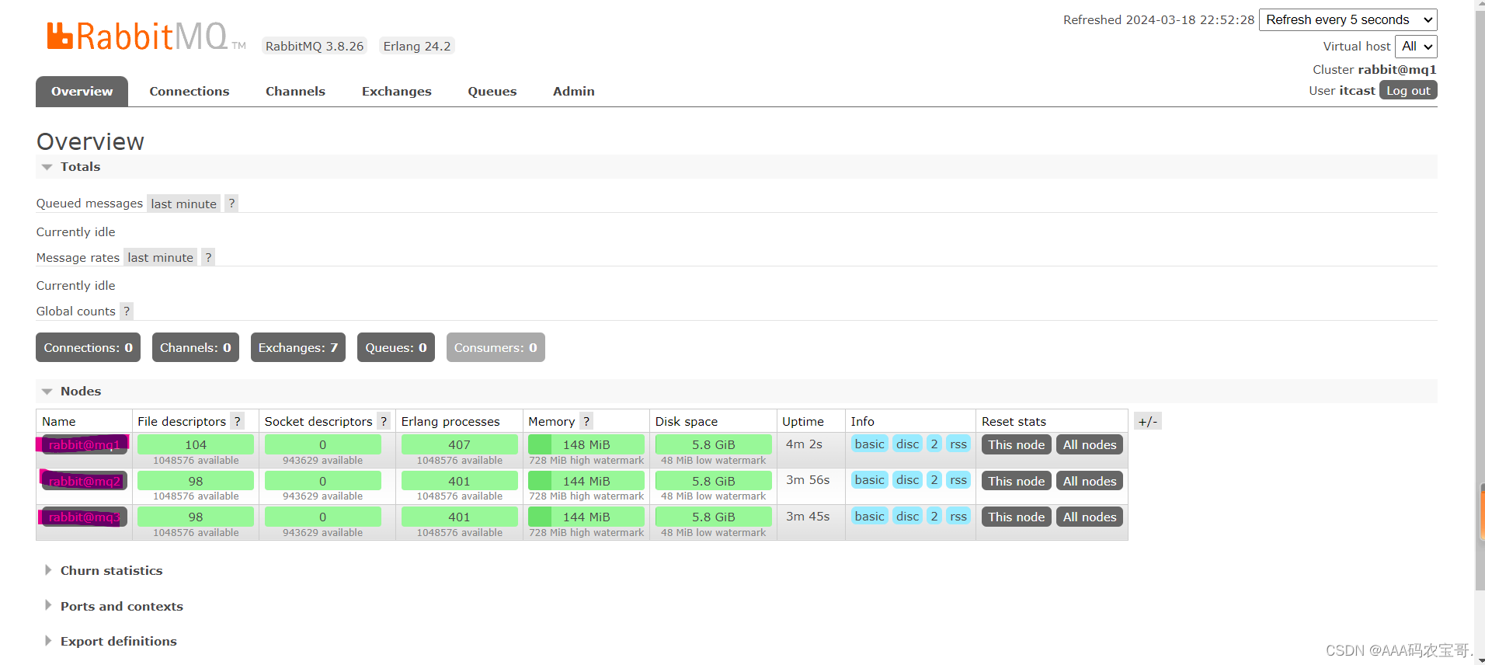Reset stats This node for rabbit@mq3

pos(1017,517)
